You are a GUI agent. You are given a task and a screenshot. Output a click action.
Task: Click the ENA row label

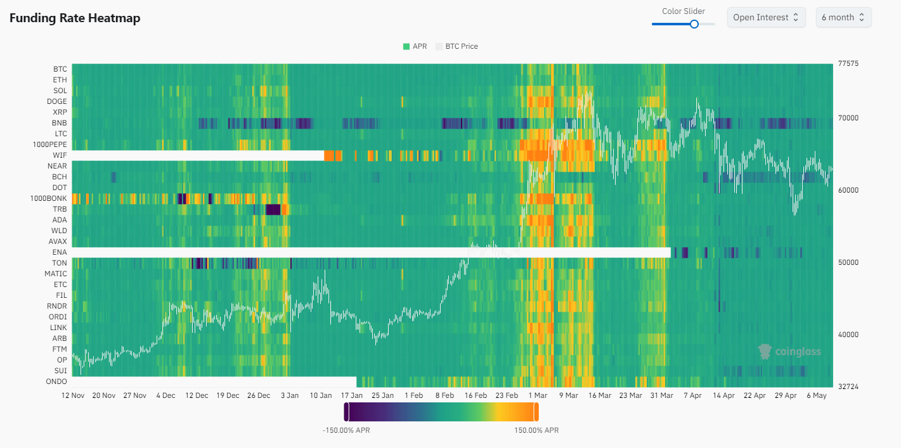click(60, 252)
